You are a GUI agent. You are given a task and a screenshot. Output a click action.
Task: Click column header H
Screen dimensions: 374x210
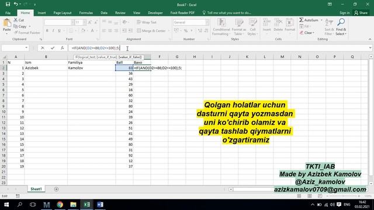tap(195, 57)
